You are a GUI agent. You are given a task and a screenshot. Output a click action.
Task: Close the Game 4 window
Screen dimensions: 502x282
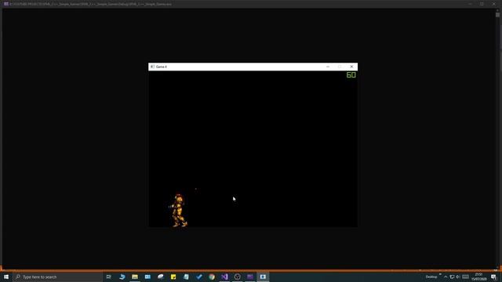351,67
